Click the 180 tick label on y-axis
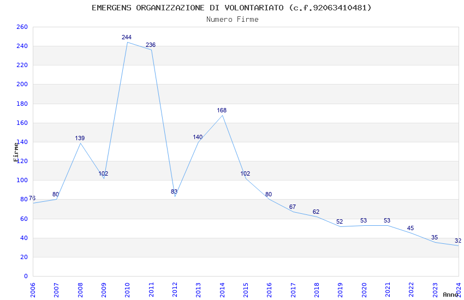This screenshot has height=300, width=464. pyautogui.click(x=22, y=104)
